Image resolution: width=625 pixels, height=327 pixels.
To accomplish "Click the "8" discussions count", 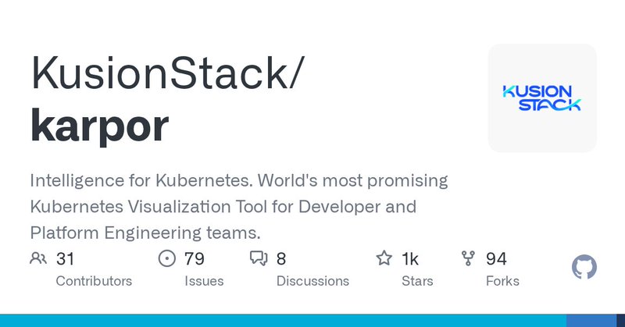I will 281,259.
